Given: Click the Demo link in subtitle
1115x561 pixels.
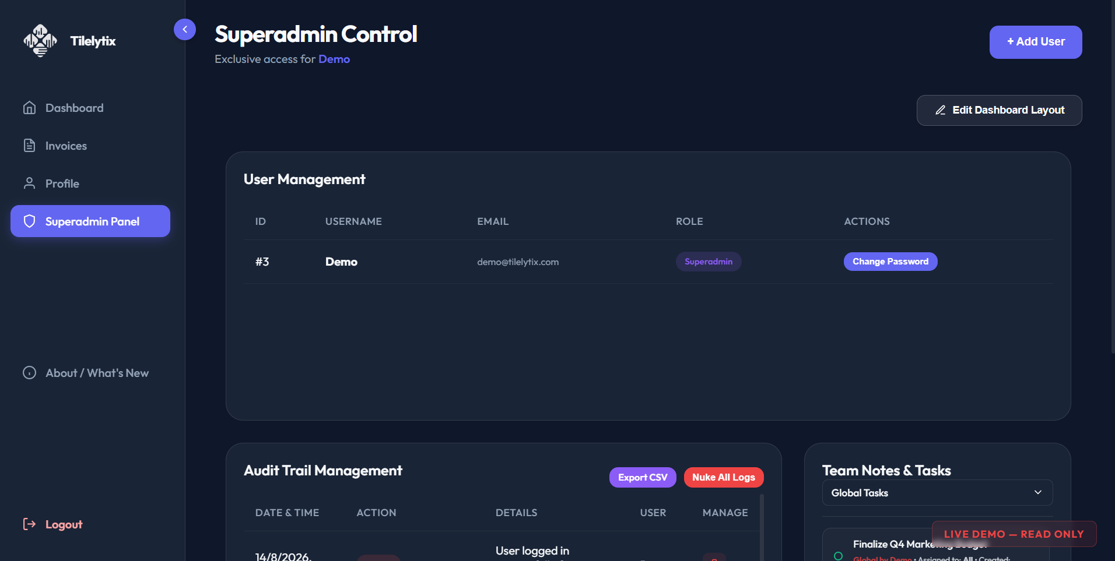Looking at the screenshot, I should tap(334, 59).
